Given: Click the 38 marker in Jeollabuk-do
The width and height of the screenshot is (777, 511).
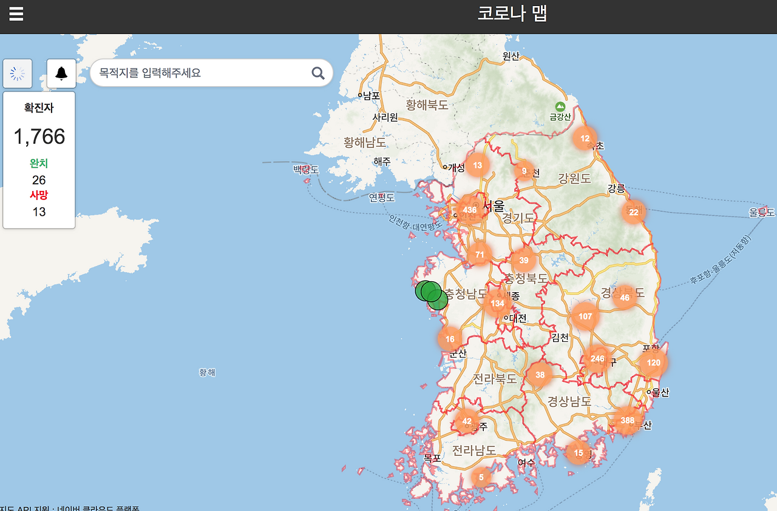Looking at the screenshot, I should coord(540,375).
